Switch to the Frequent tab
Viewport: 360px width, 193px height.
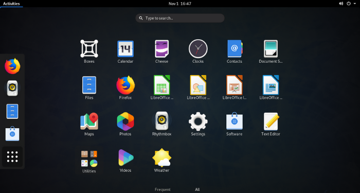163,189
